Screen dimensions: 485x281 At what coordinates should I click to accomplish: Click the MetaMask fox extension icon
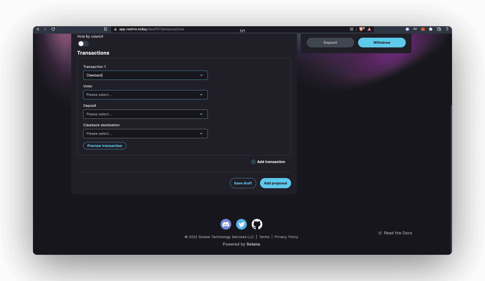point(423,29)
